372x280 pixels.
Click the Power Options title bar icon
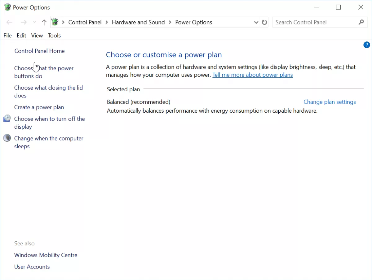point(7,7)
